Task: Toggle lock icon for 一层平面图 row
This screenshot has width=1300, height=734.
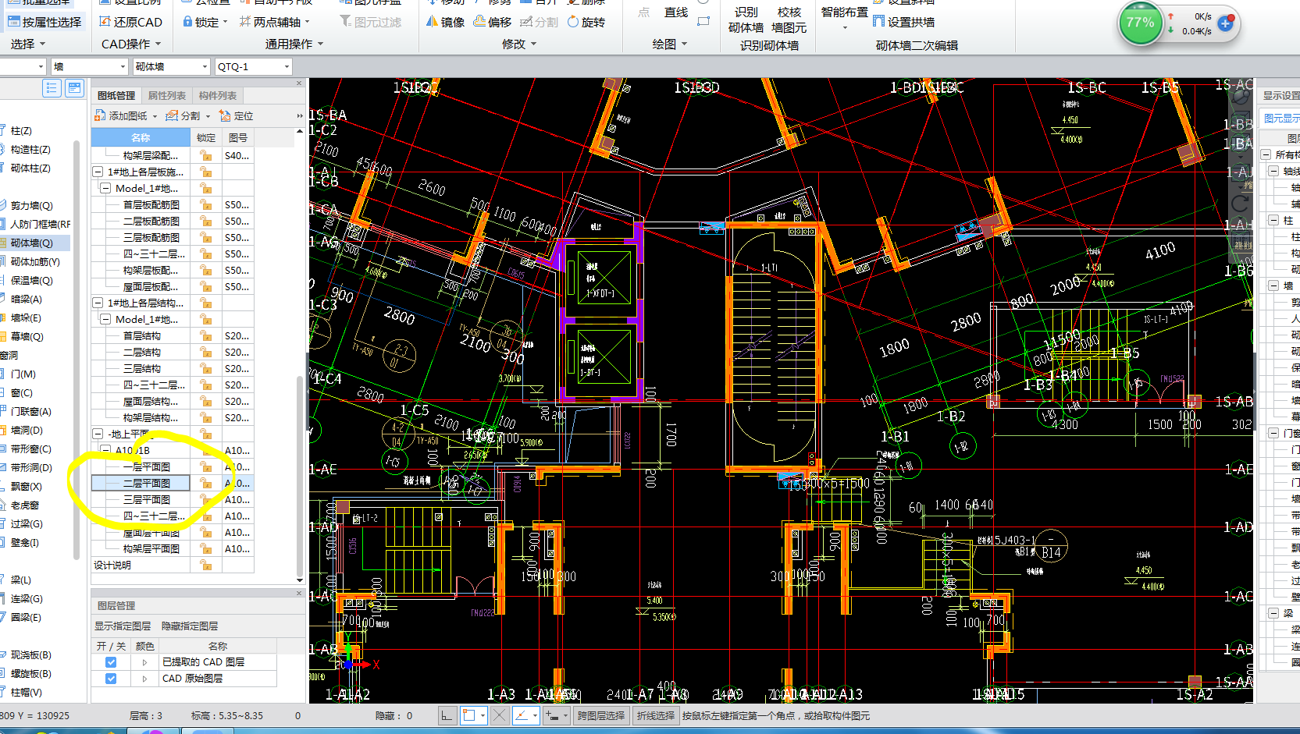Action: click(206, 466)
